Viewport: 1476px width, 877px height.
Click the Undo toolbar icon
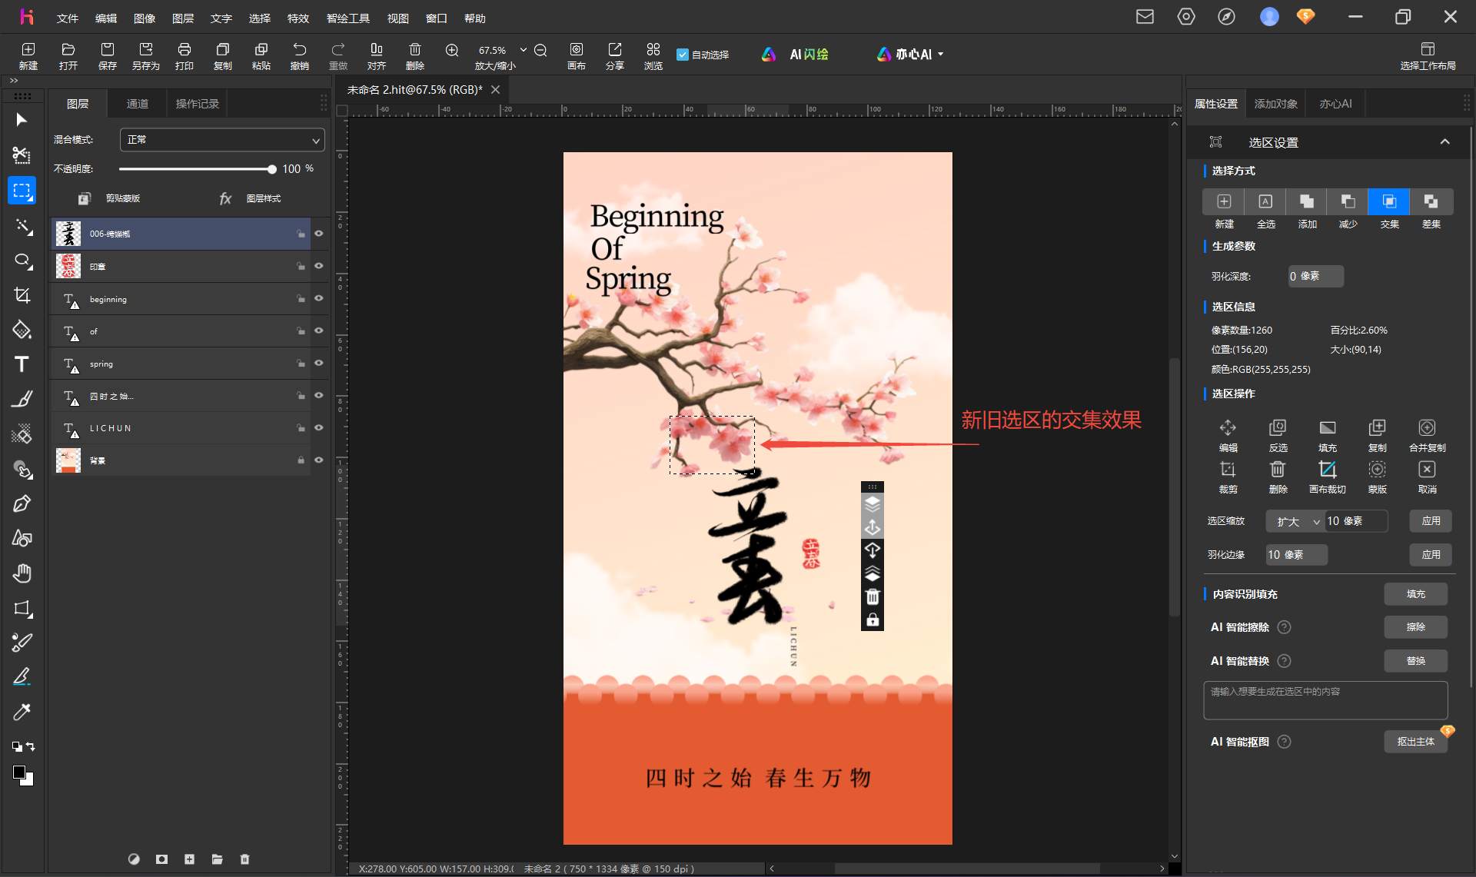click(300, 55)
